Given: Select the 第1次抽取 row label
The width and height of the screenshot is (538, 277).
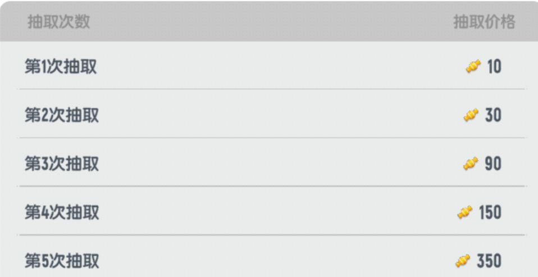Looking at the screenshot, I should click(61, 66).
